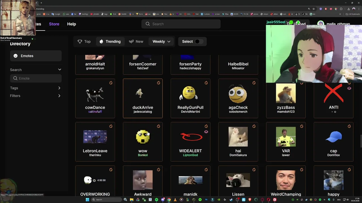This screenshot has width=362, height=203.
Task: Click the forsenCoomer emote name
Action: coord(143,64)
